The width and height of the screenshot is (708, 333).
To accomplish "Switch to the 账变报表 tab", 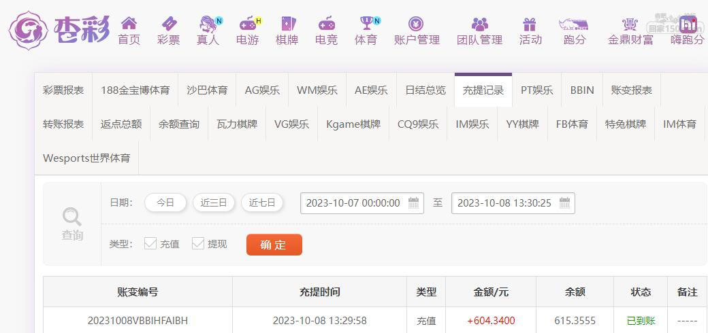I will click(631, 90).
